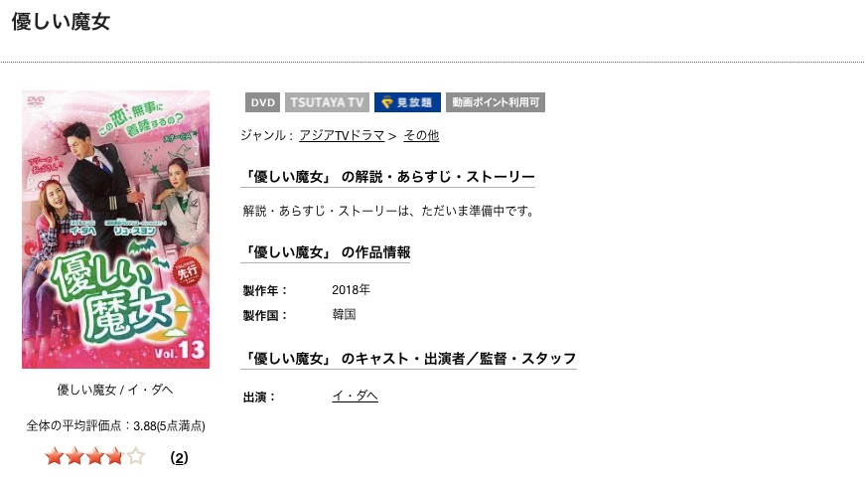Screen dimensions: 865x478
Task: Click the average rating score text 3.88
Action: click(x=145, y=426)
